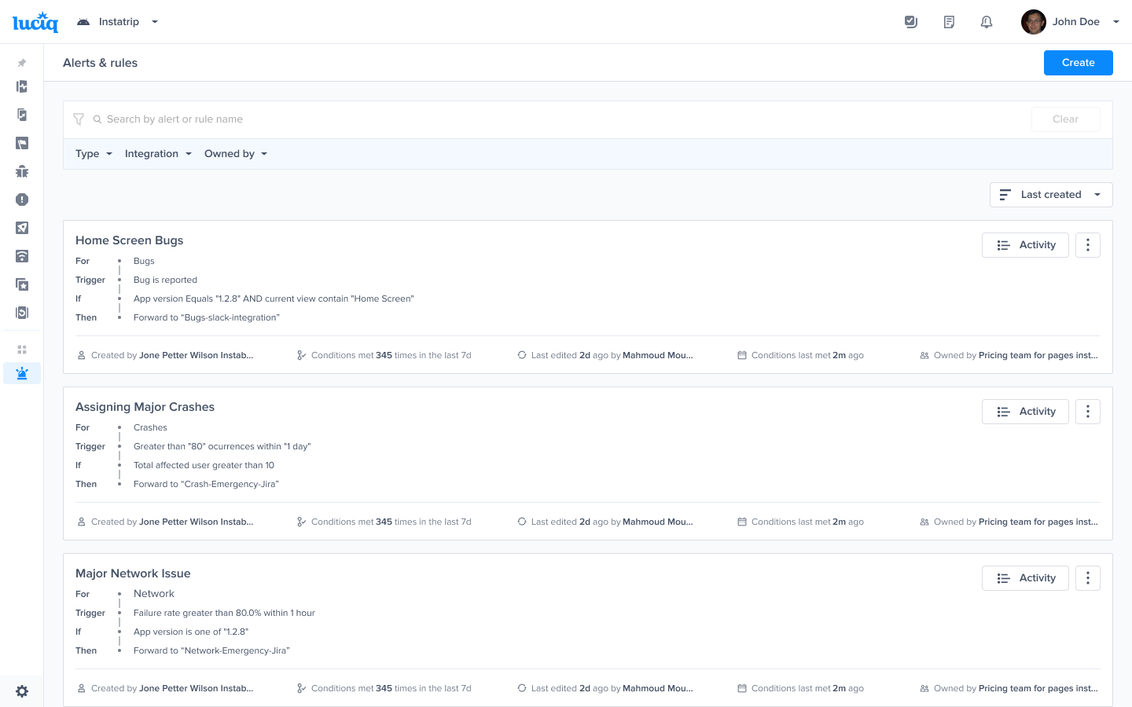Click the checklist tasks icon in header

pos(911,22)
